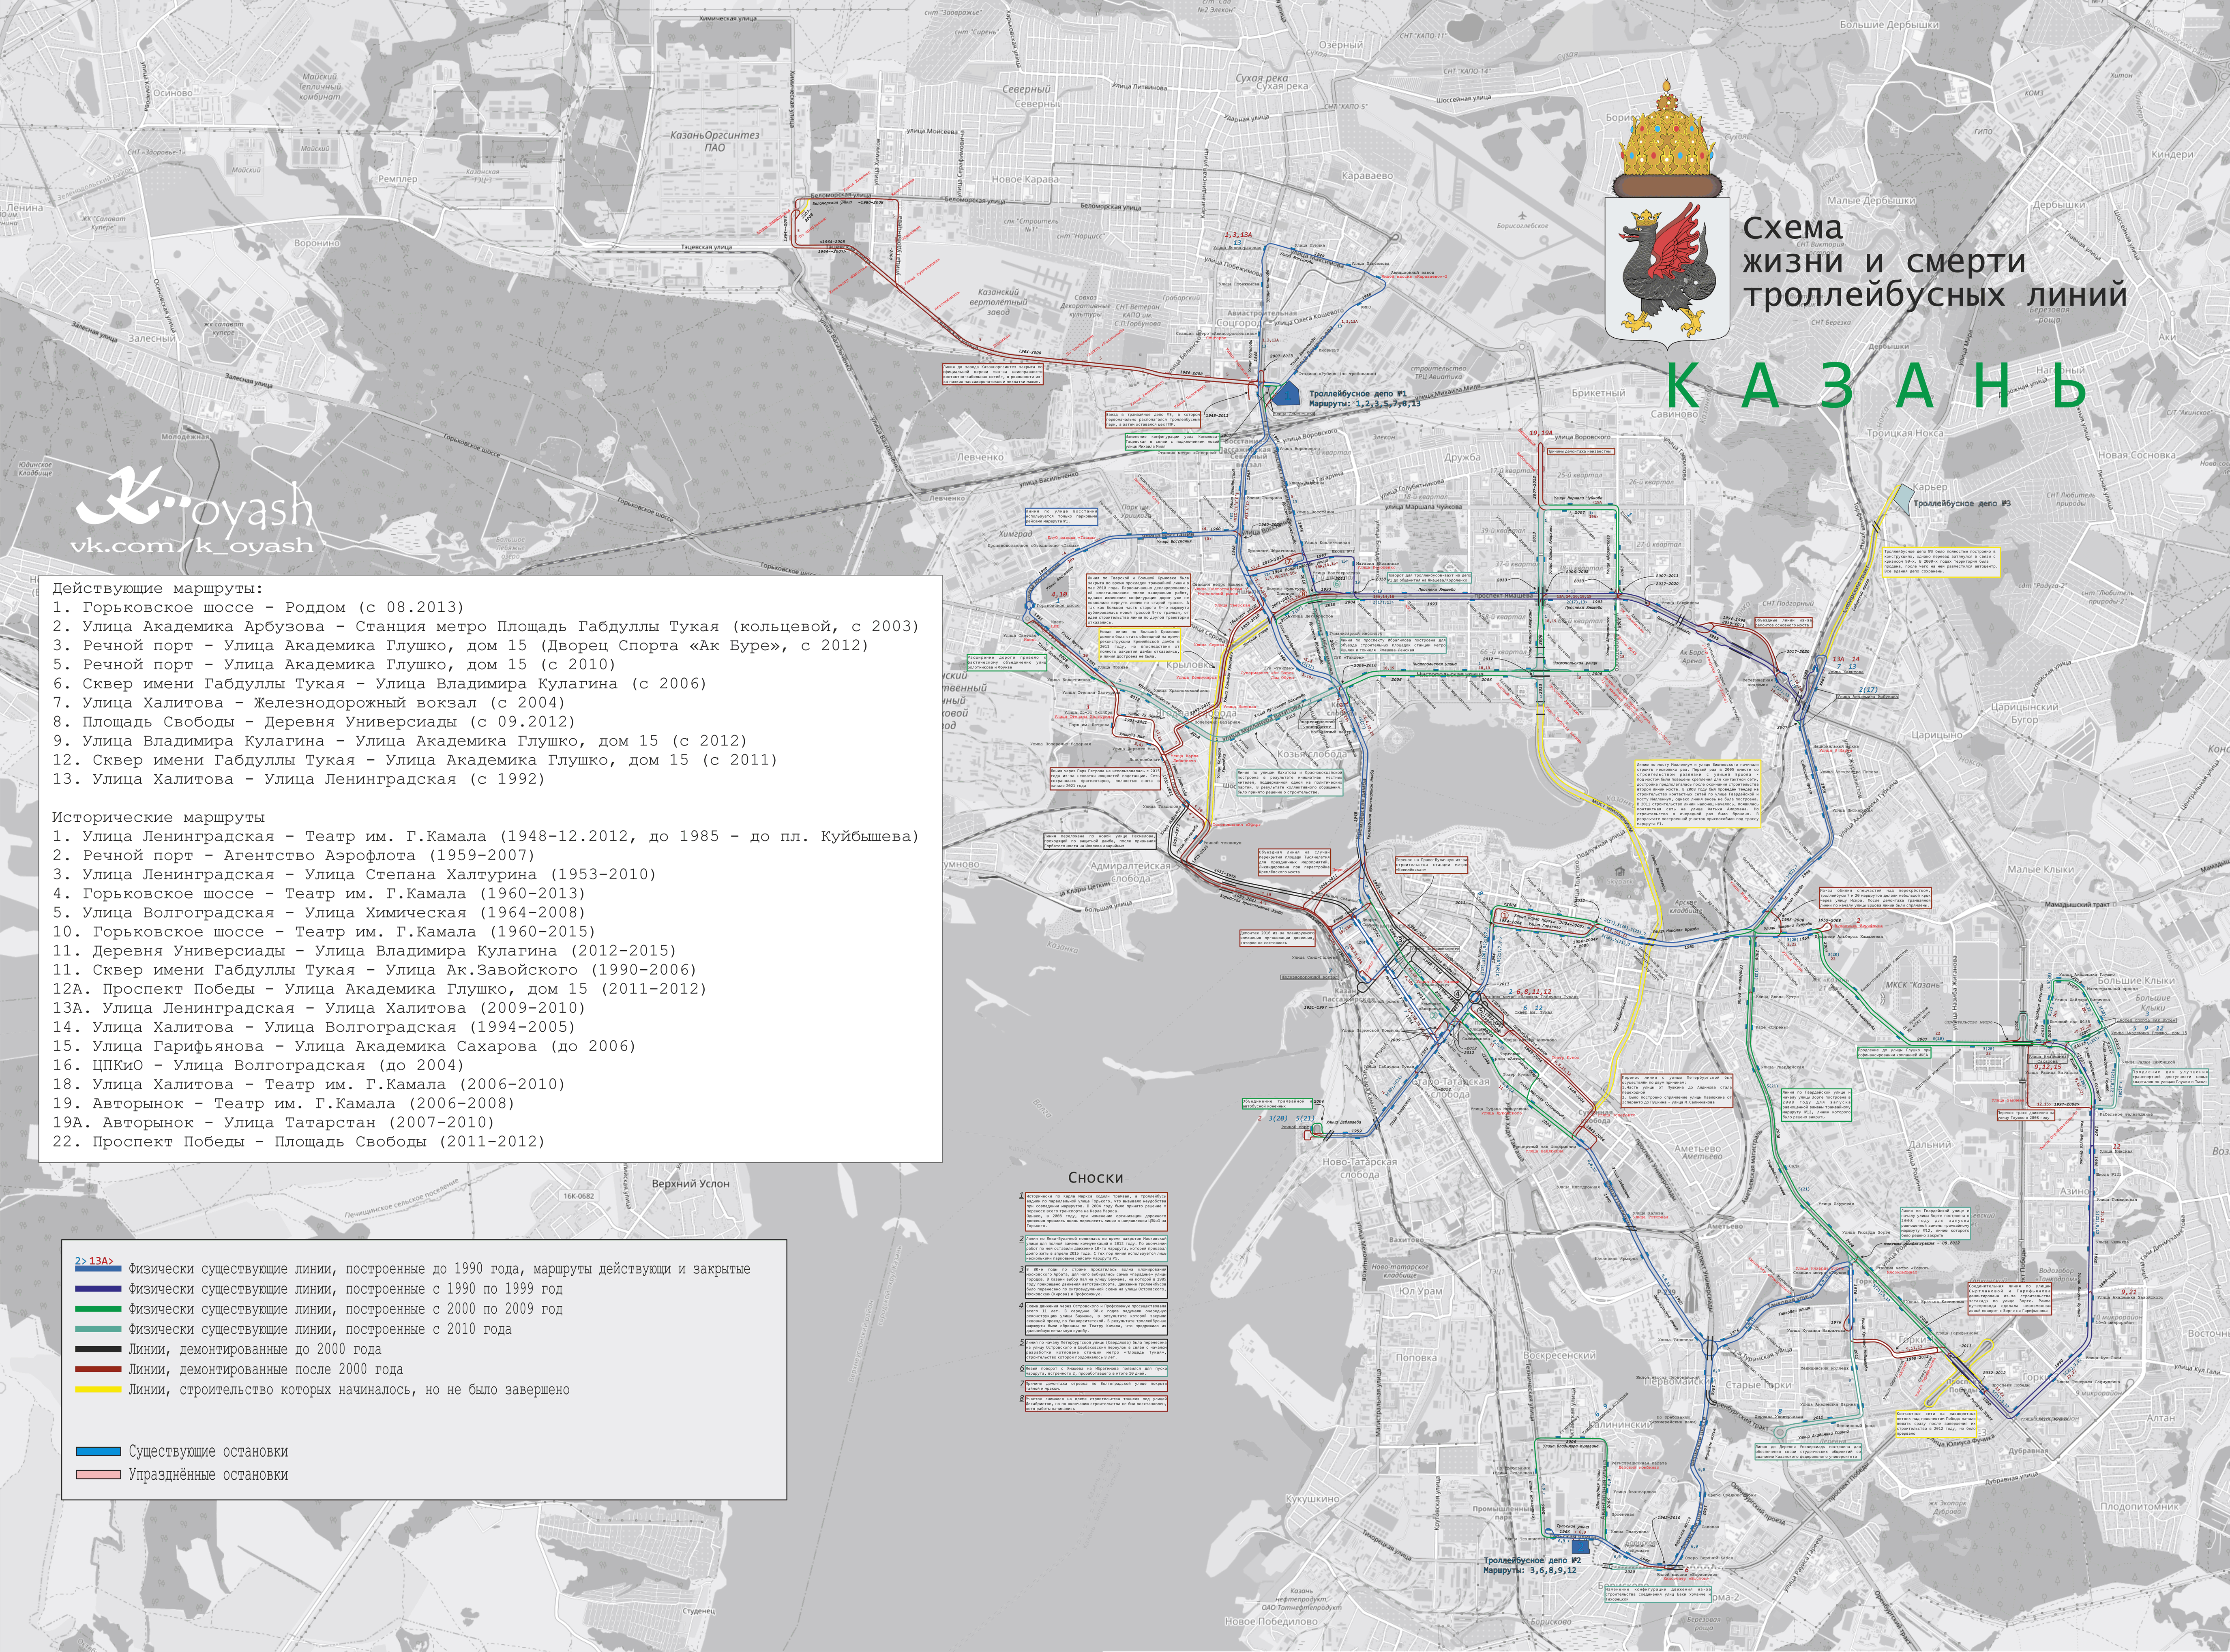This screenshot has height=1652, width=2230.
Task: Select route '9. Улица Владимира Кулагина'
Action: tap(400, 741)
